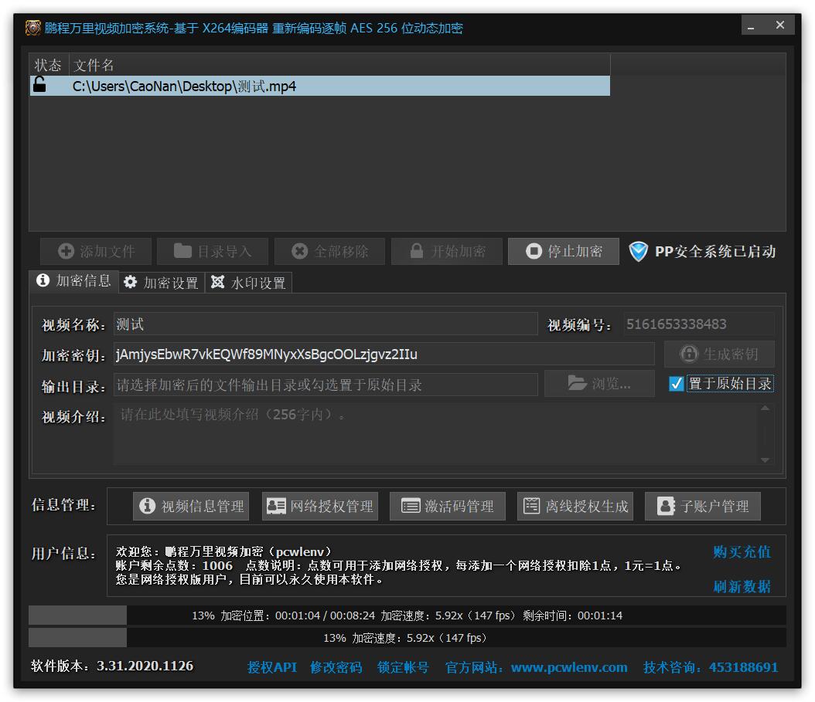Select file row C:\Users\CaoNan\Desktop\测试.mp4

point(320,86)
